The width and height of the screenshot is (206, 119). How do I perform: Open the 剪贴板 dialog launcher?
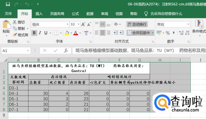[x=28, y=42]
